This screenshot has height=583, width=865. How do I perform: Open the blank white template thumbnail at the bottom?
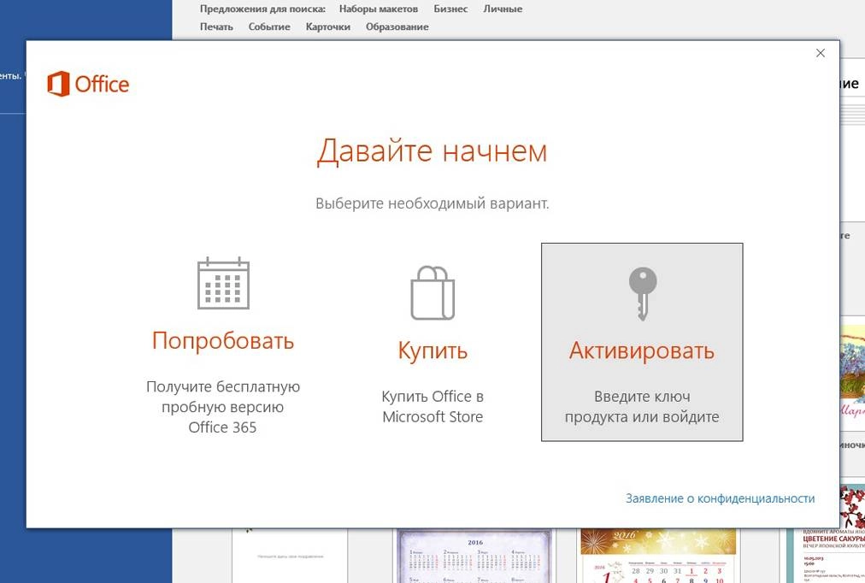290,556
